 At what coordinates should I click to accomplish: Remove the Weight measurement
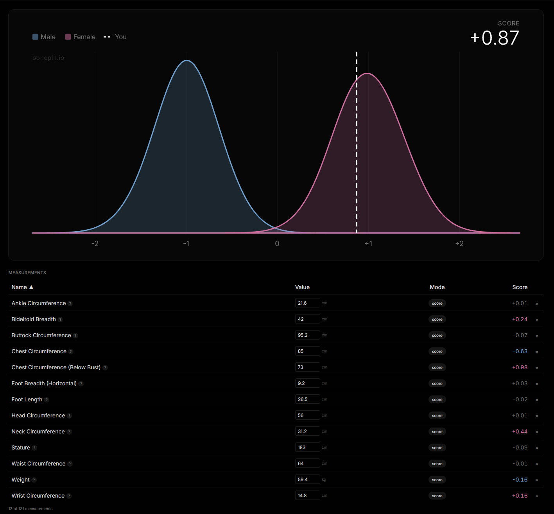click(x=537, y=480)
